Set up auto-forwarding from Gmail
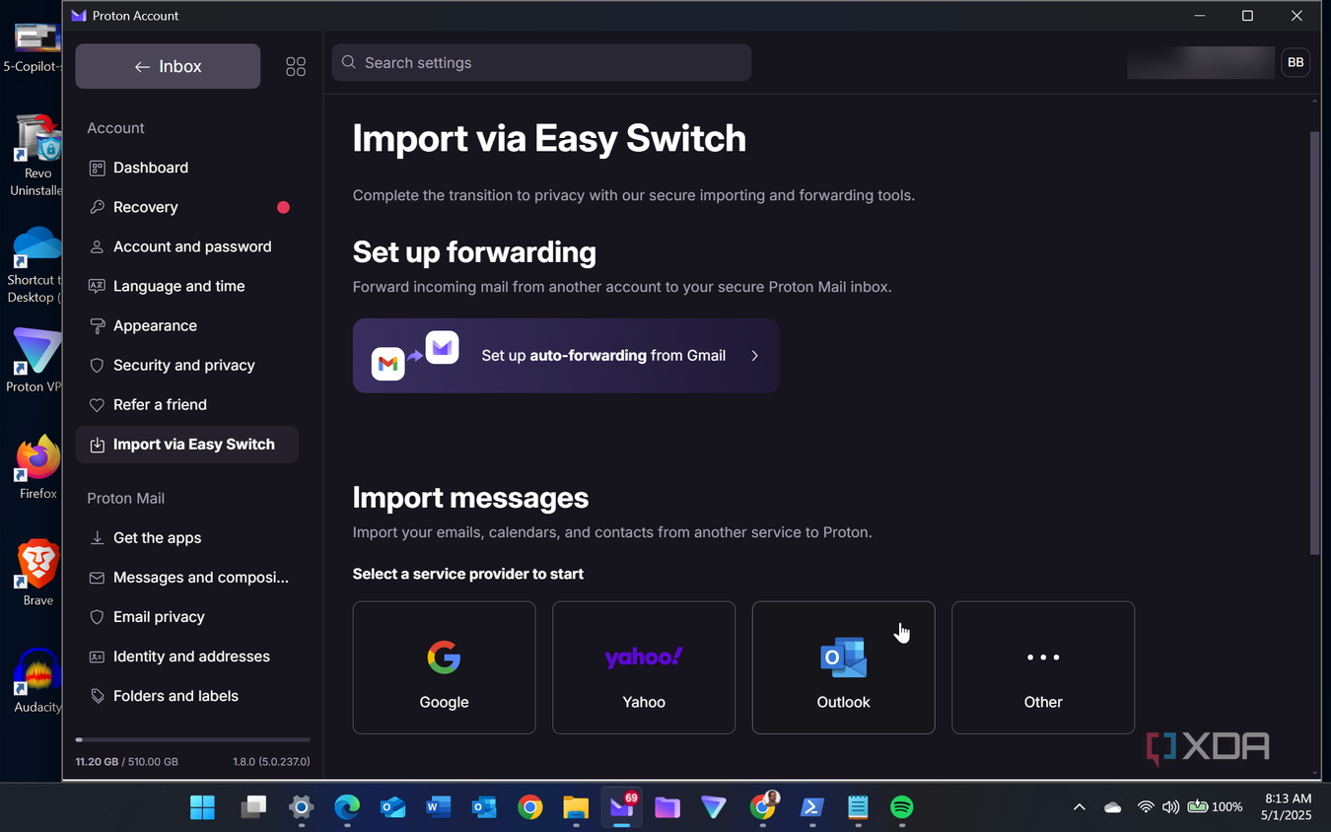Viewport: 1331px width, 832px height. (x=566, y=355)
